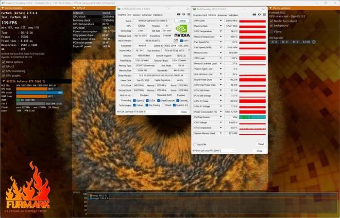The height and width of the screenshot is (218, 340).
Task: Expand the GPU Clock sensor dropdown
Action: pyautogui.click(x=222, y=21)
